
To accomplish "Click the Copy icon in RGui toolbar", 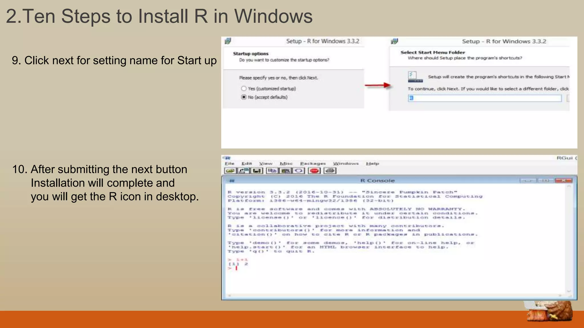I will (272, 171).
